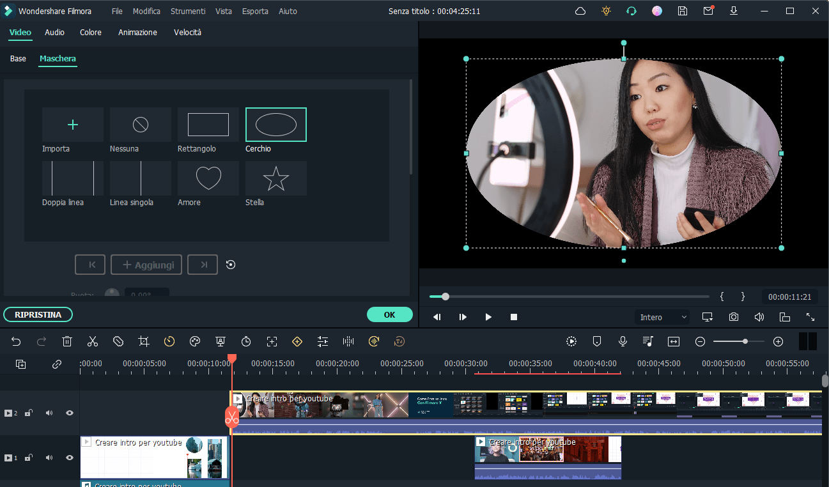Screen dimensions: 829x487
Task: Click the render preview icon
Action: (x=571, y=342)
